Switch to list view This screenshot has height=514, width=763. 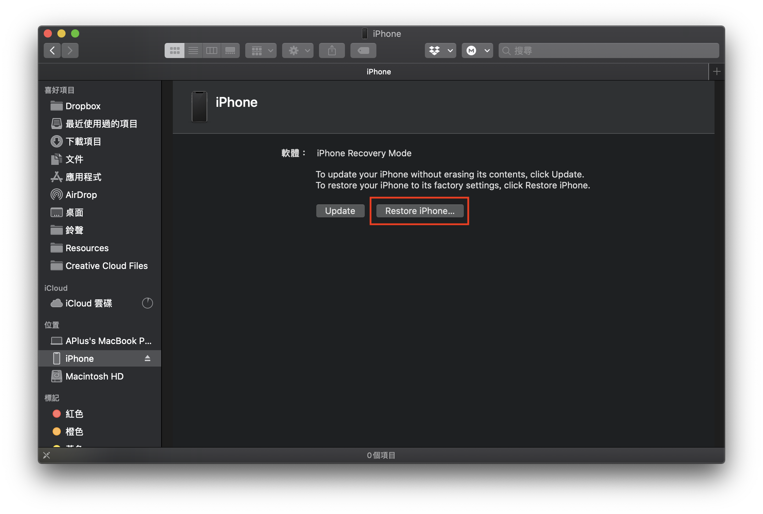pyautogui.click(x=193, y=51)
